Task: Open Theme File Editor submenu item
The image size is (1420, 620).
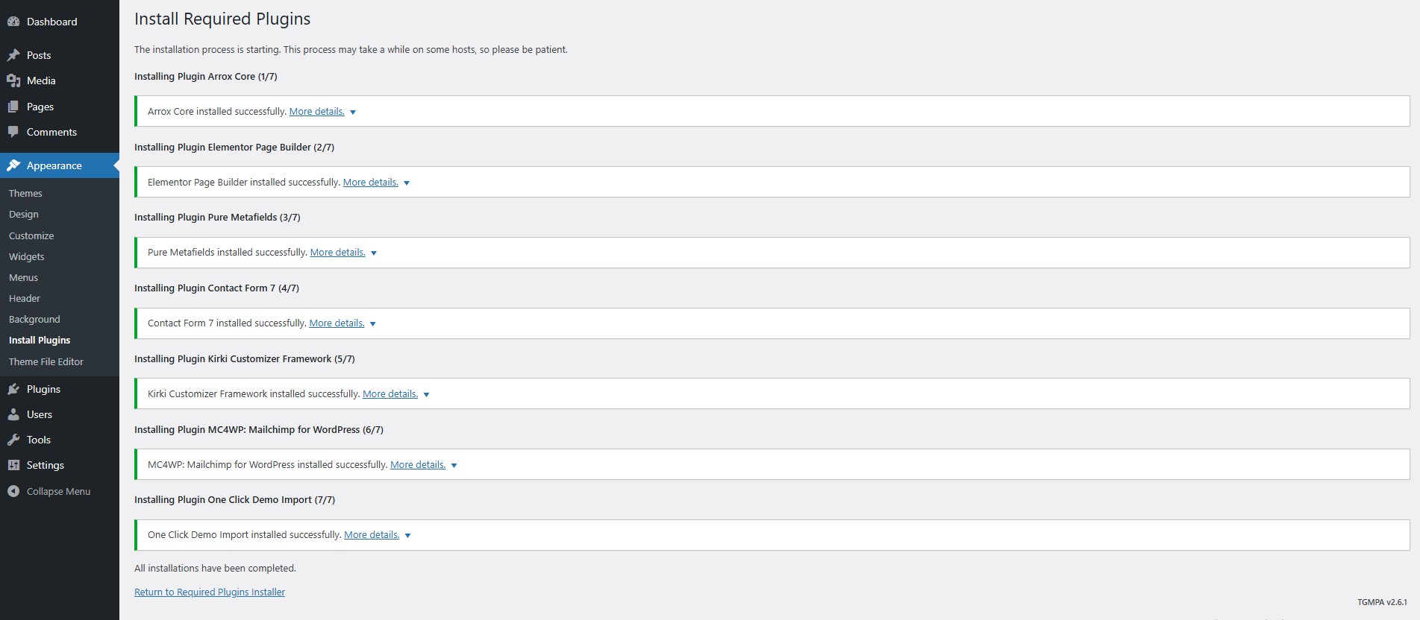Action: click(x=46, y=361)
